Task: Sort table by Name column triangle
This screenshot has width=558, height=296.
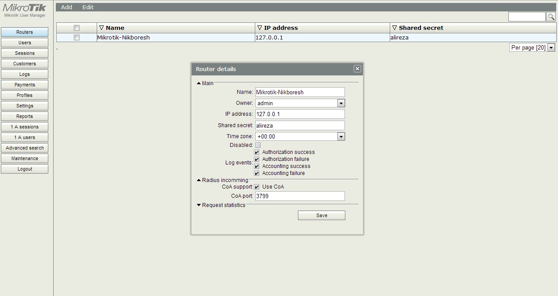Action: pos(101,28)
